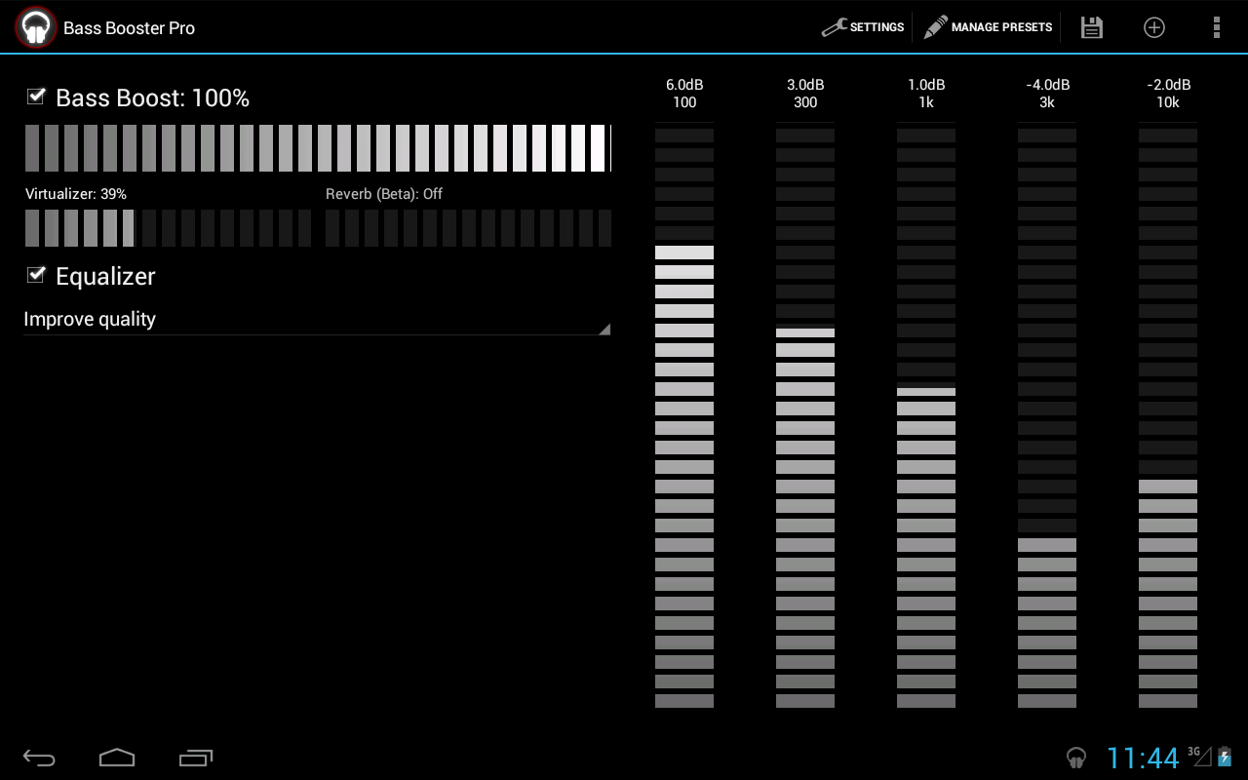Adjust the 300 Hz equalizer band bar

[805, 417]
